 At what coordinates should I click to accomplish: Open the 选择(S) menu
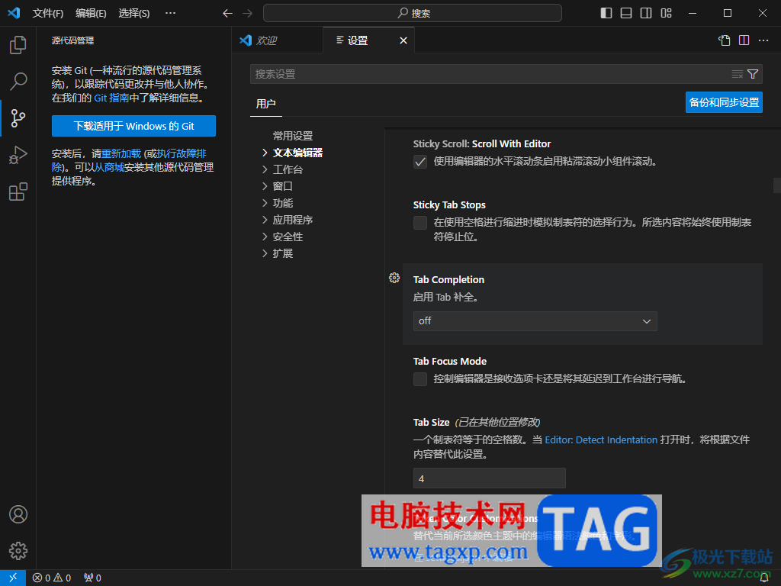[x=134, y=14]
